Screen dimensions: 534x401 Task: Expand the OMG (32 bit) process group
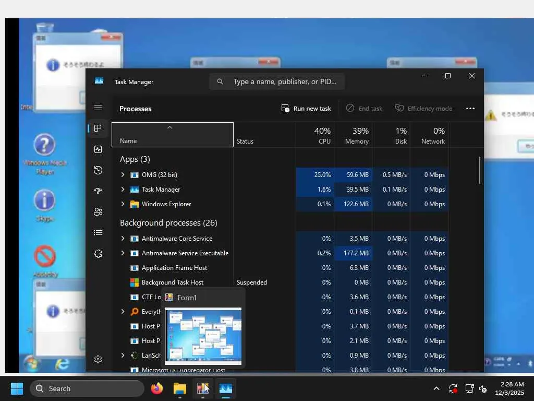[x=123, y=174]
